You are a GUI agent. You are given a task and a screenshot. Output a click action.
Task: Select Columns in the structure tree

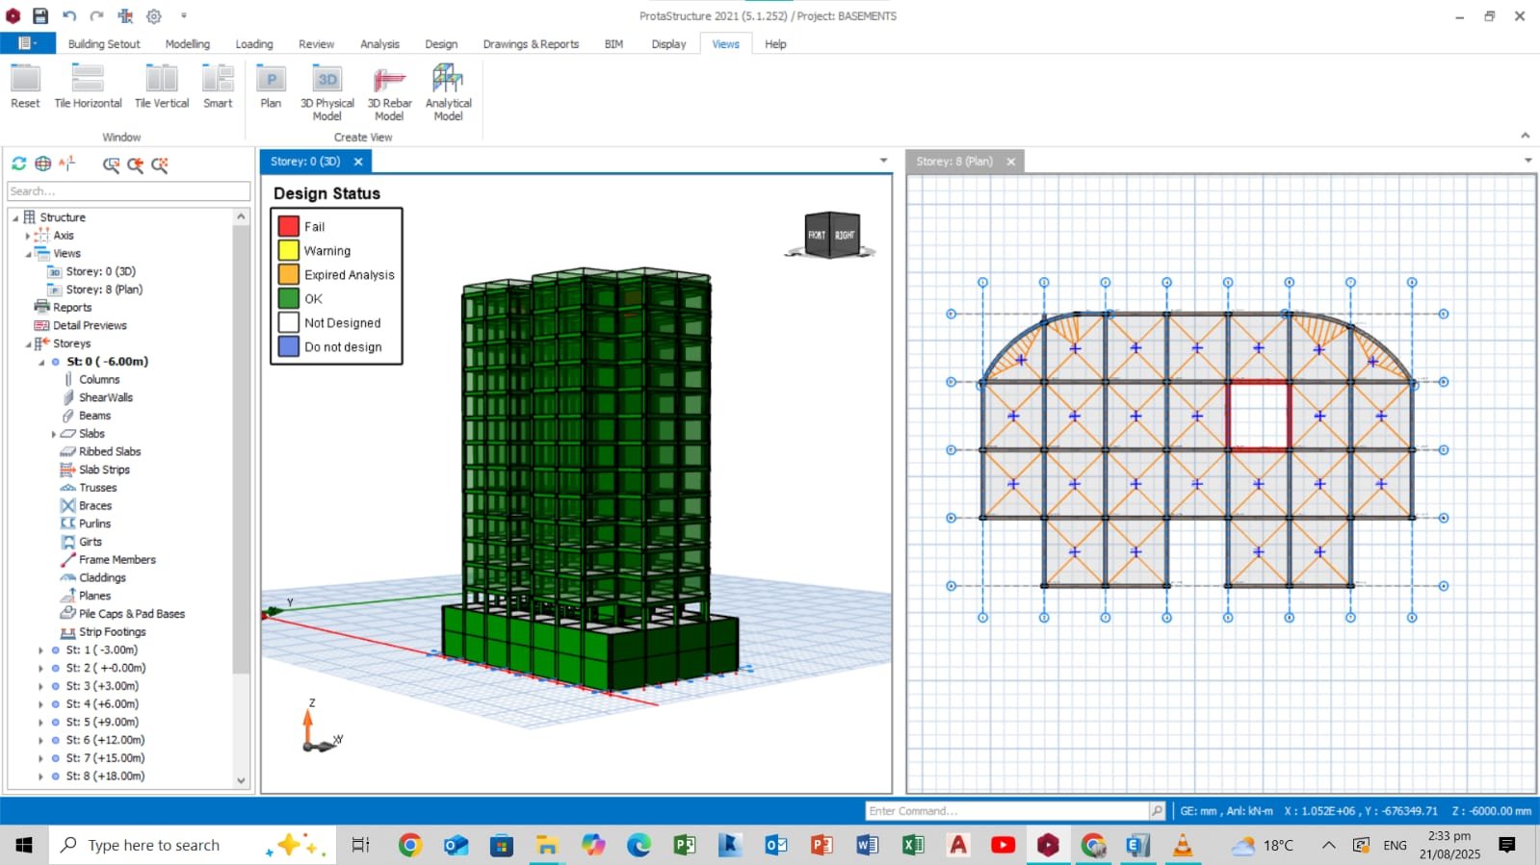point(99,380)
